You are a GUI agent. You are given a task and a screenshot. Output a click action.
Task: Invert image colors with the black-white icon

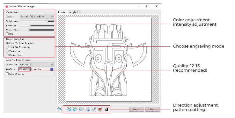[106, 109]
